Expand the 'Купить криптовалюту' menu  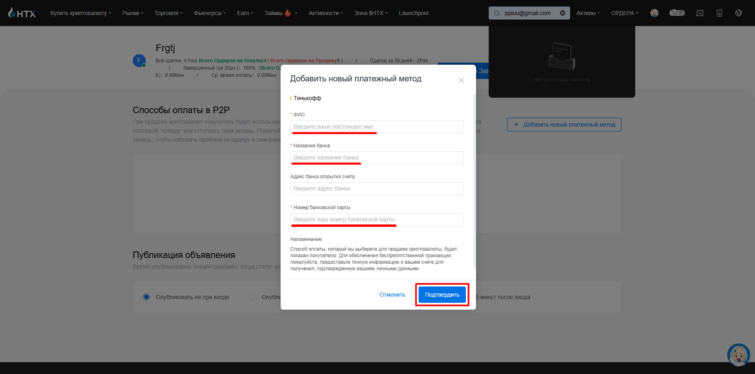(81, 13)
